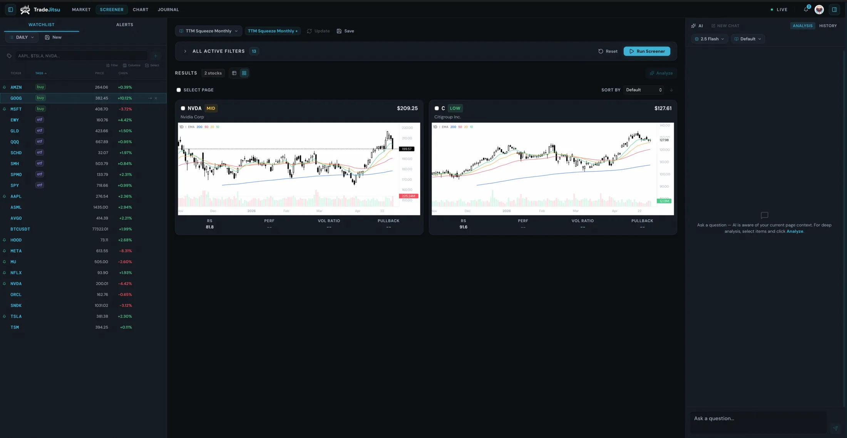Click the arrow icon on GOOG row
Screen dimensions: 847x438
point(150,98)
